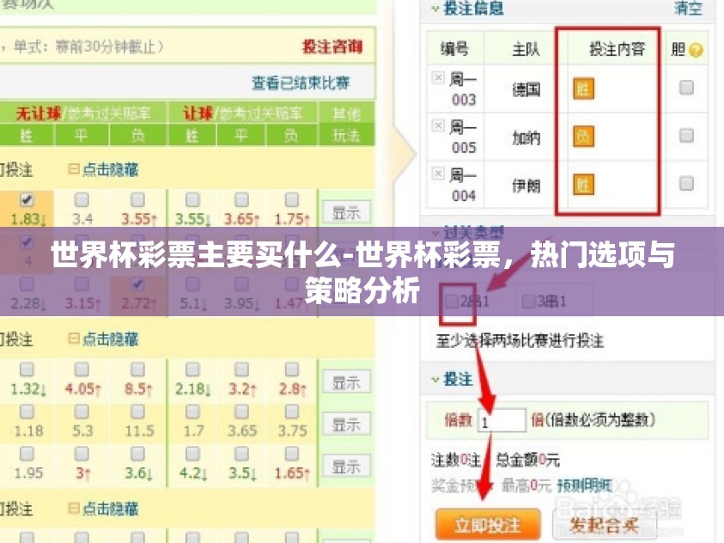Click the team name 德国
The width and height of the screenshot is (724, 543).
(526, 89)
